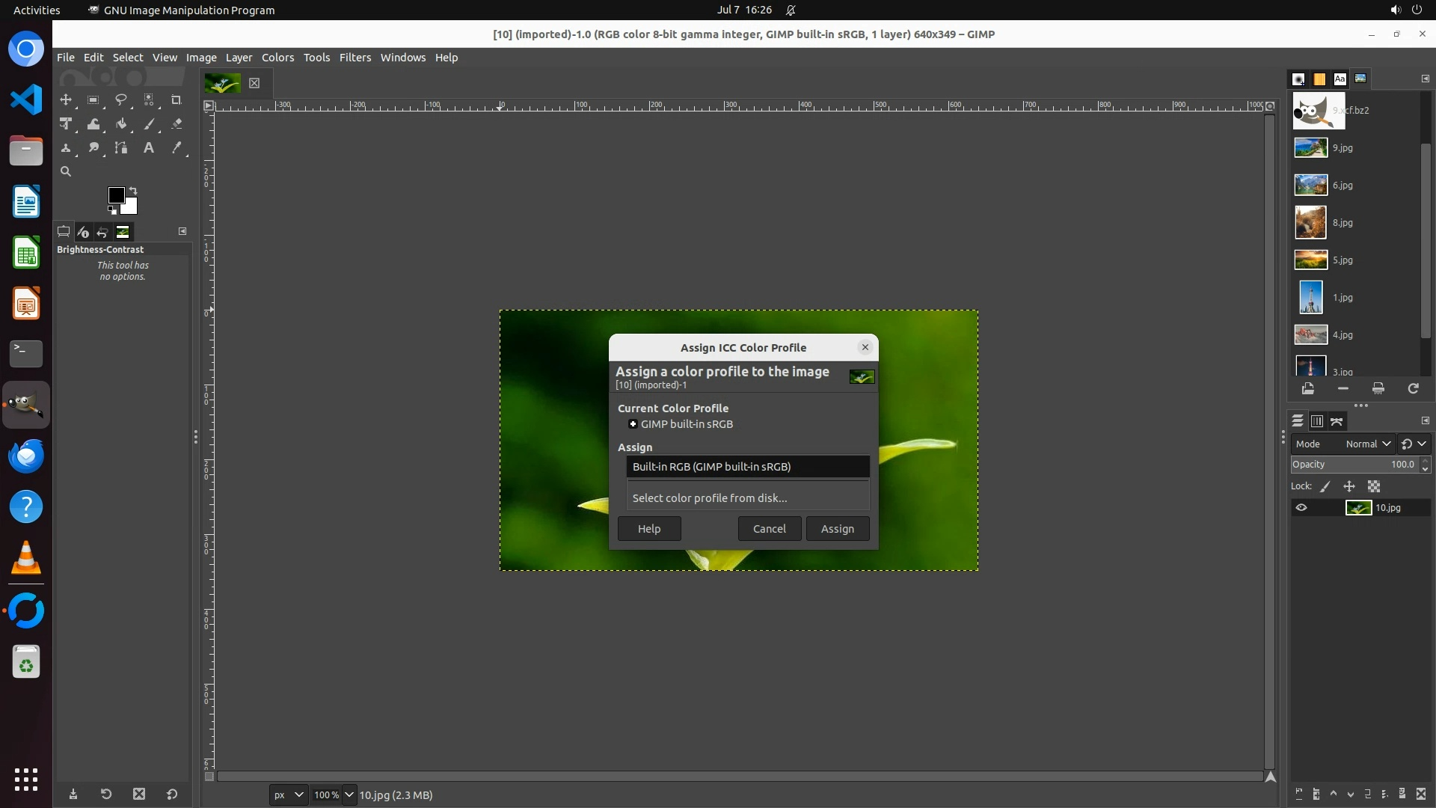
Task: Open the zoom percentage dropdown in status bar
Action: click(x=349, y=795)
